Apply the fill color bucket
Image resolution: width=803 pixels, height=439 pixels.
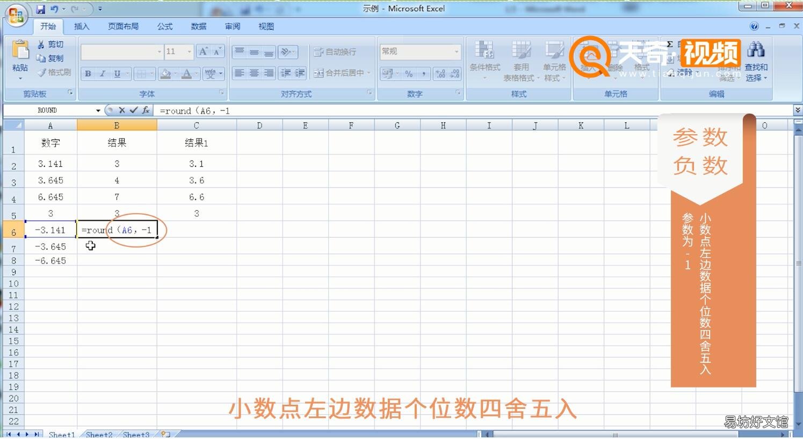pos(165,74)
